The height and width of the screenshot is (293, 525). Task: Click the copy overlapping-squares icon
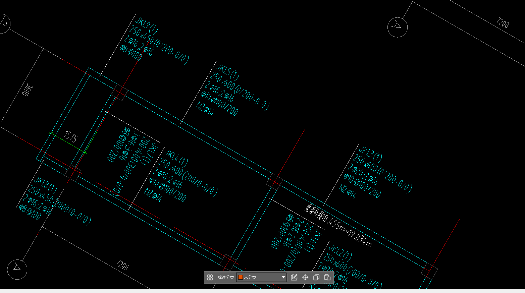(316, 277)
